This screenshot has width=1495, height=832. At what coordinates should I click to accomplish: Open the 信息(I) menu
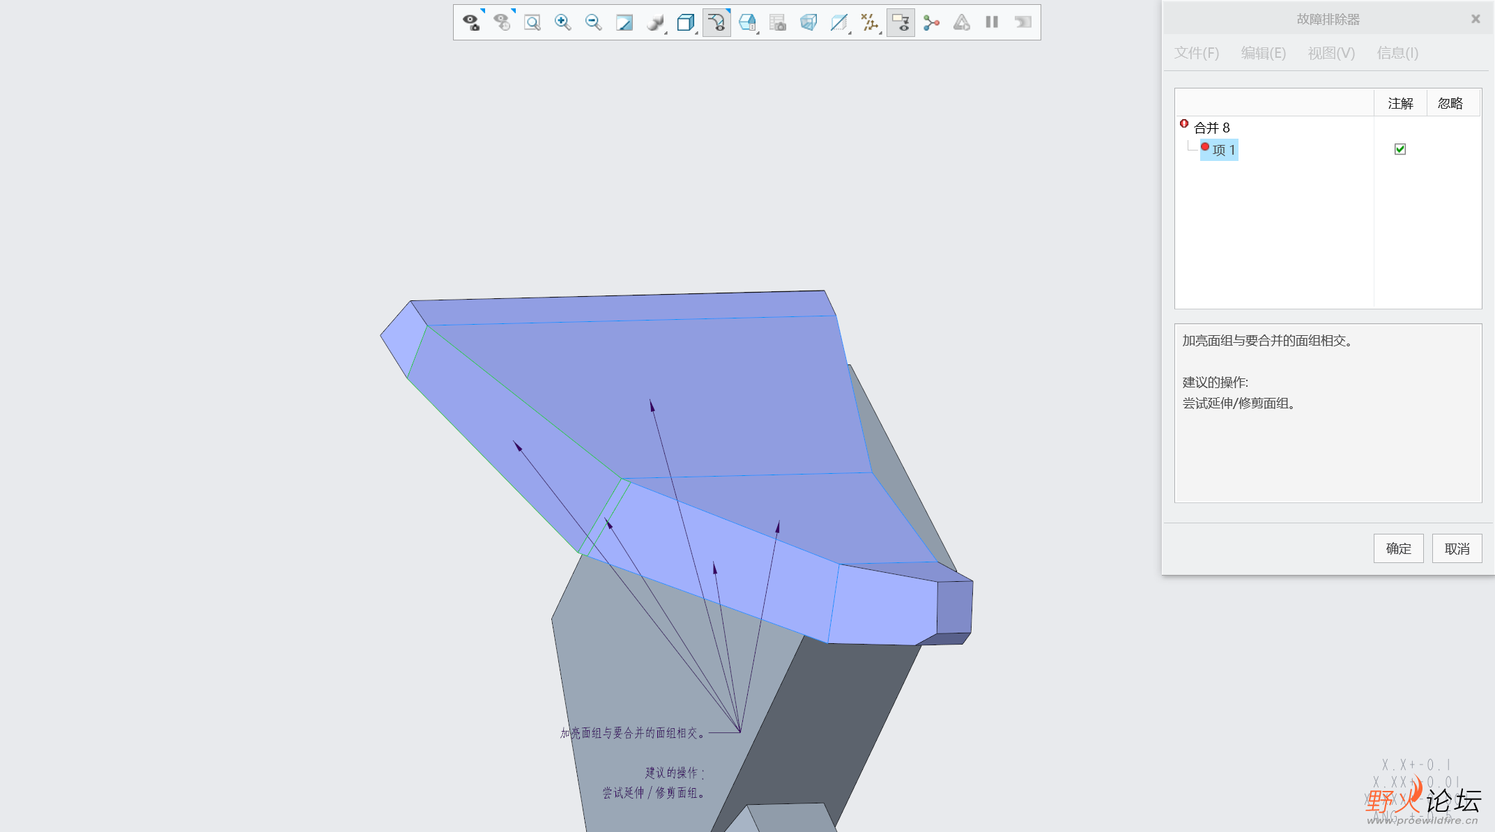pyautogui.click(x=1397, y=53)
